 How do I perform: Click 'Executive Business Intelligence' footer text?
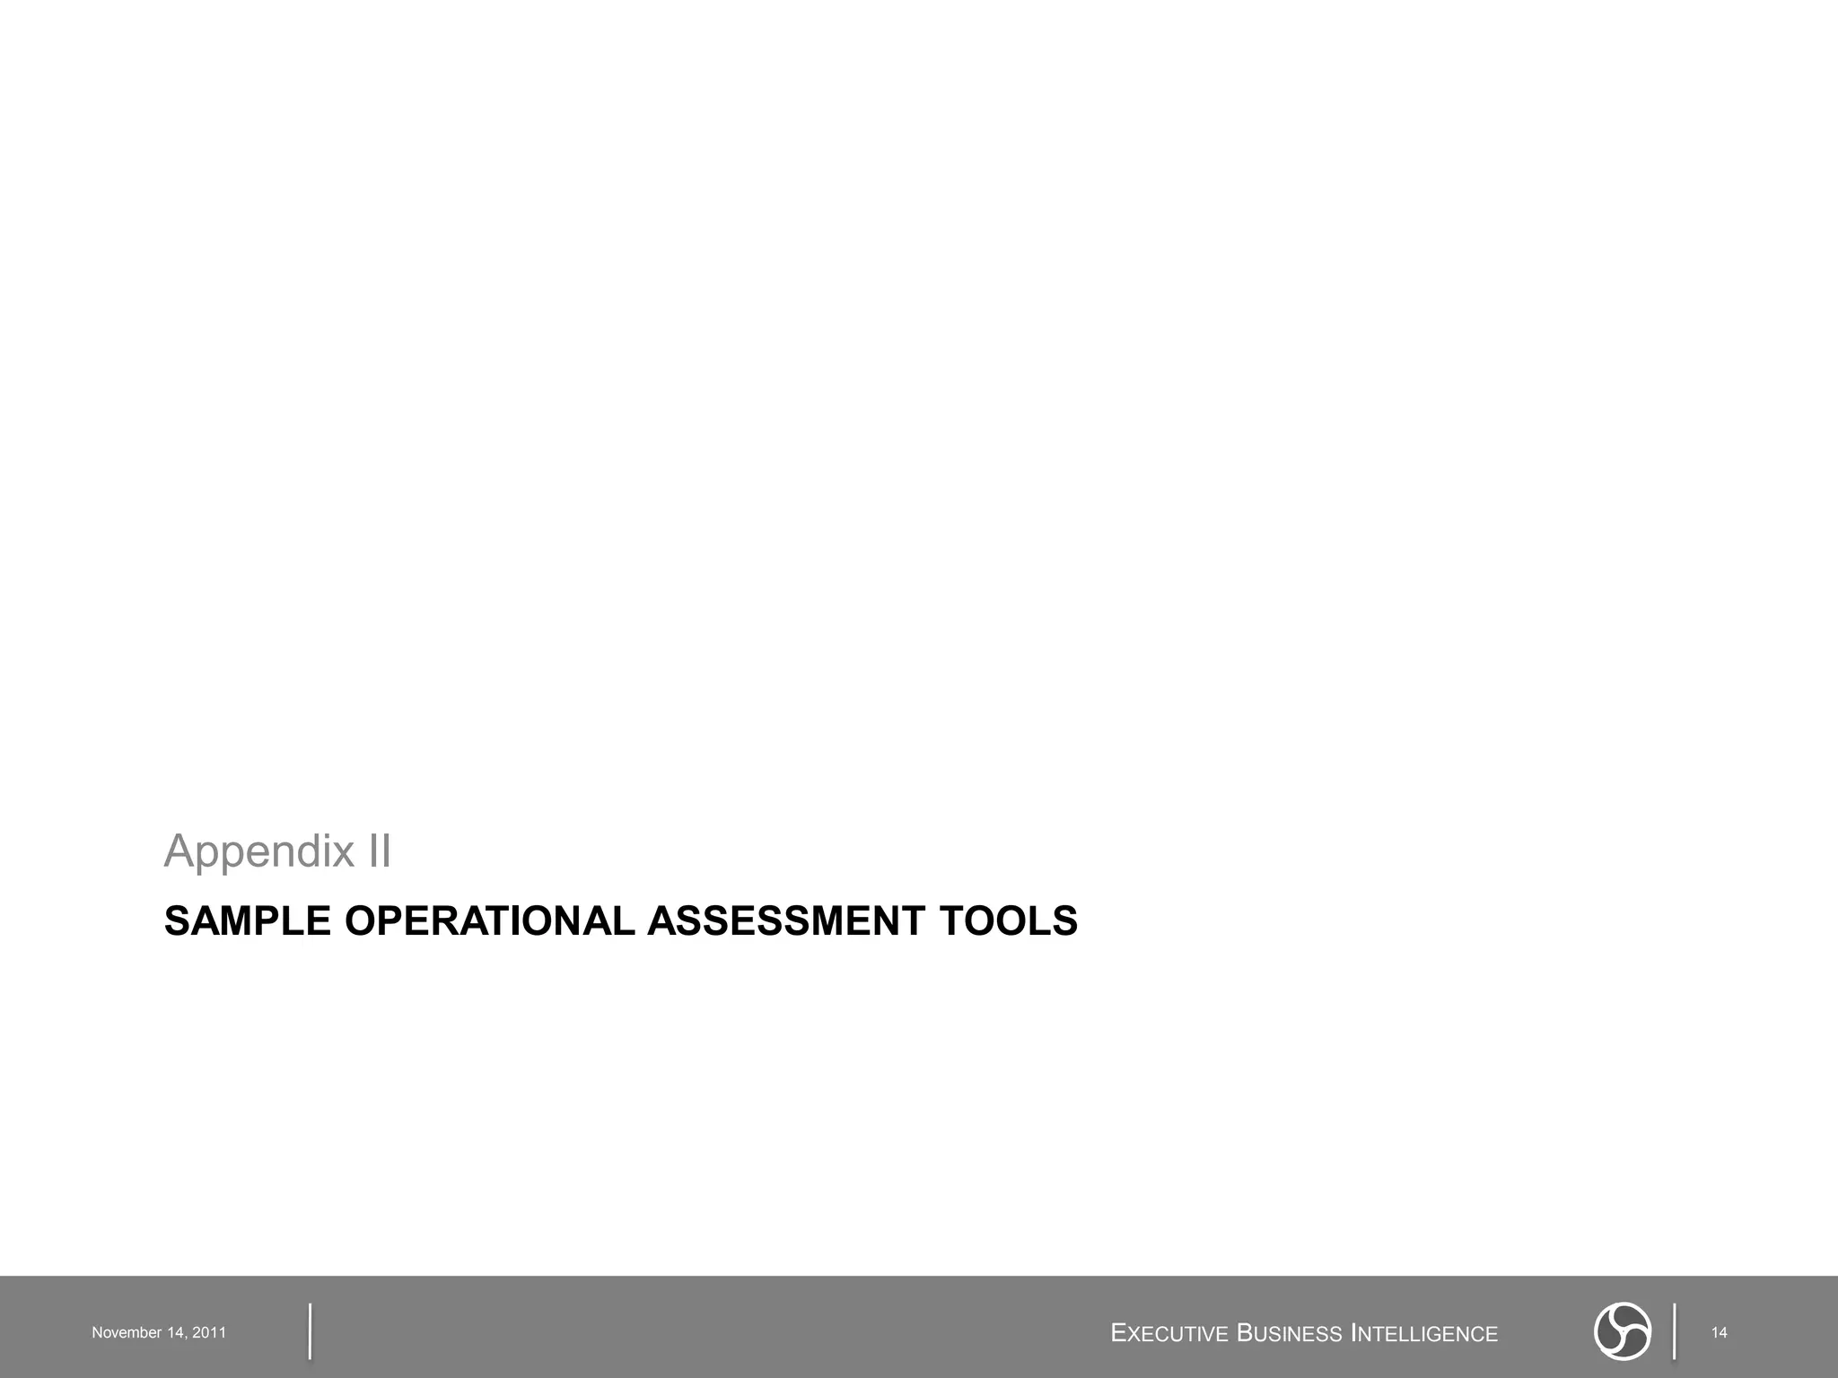1304,1333
